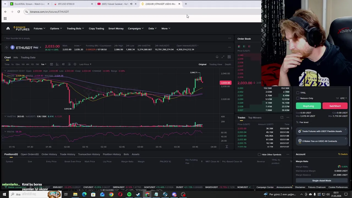Viewport: 352px width, 198px height.
Task: Open the chart price alert bell
Action: (217, 57)
